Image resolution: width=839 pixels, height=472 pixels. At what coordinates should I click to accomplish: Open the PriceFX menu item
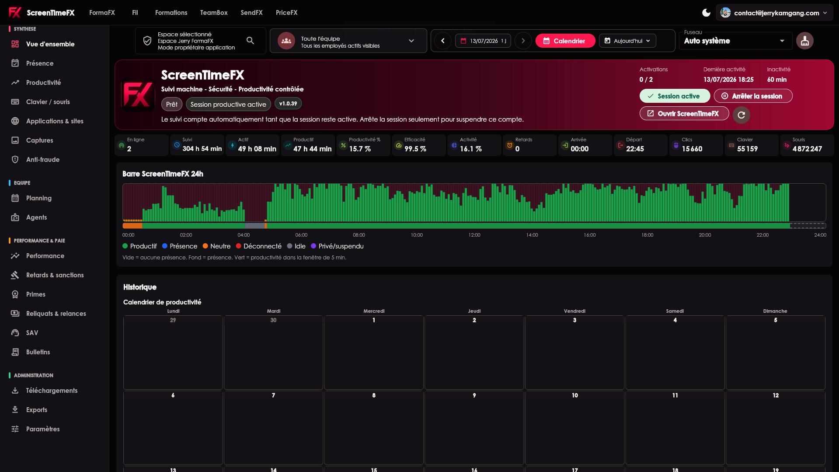coord(286,13)
